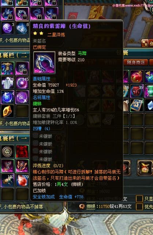The height and width of the screenshot is (235, 153).
Task: Select the red apple item in the bag
Action: click(x=137, y=77)
